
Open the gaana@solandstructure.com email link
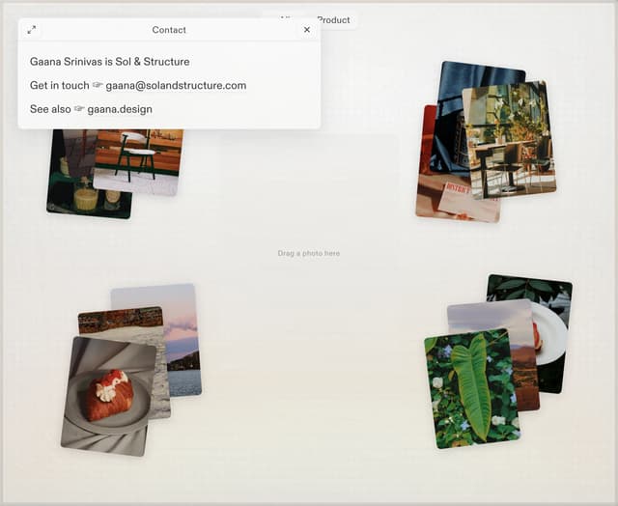click(x=176, y=86)
